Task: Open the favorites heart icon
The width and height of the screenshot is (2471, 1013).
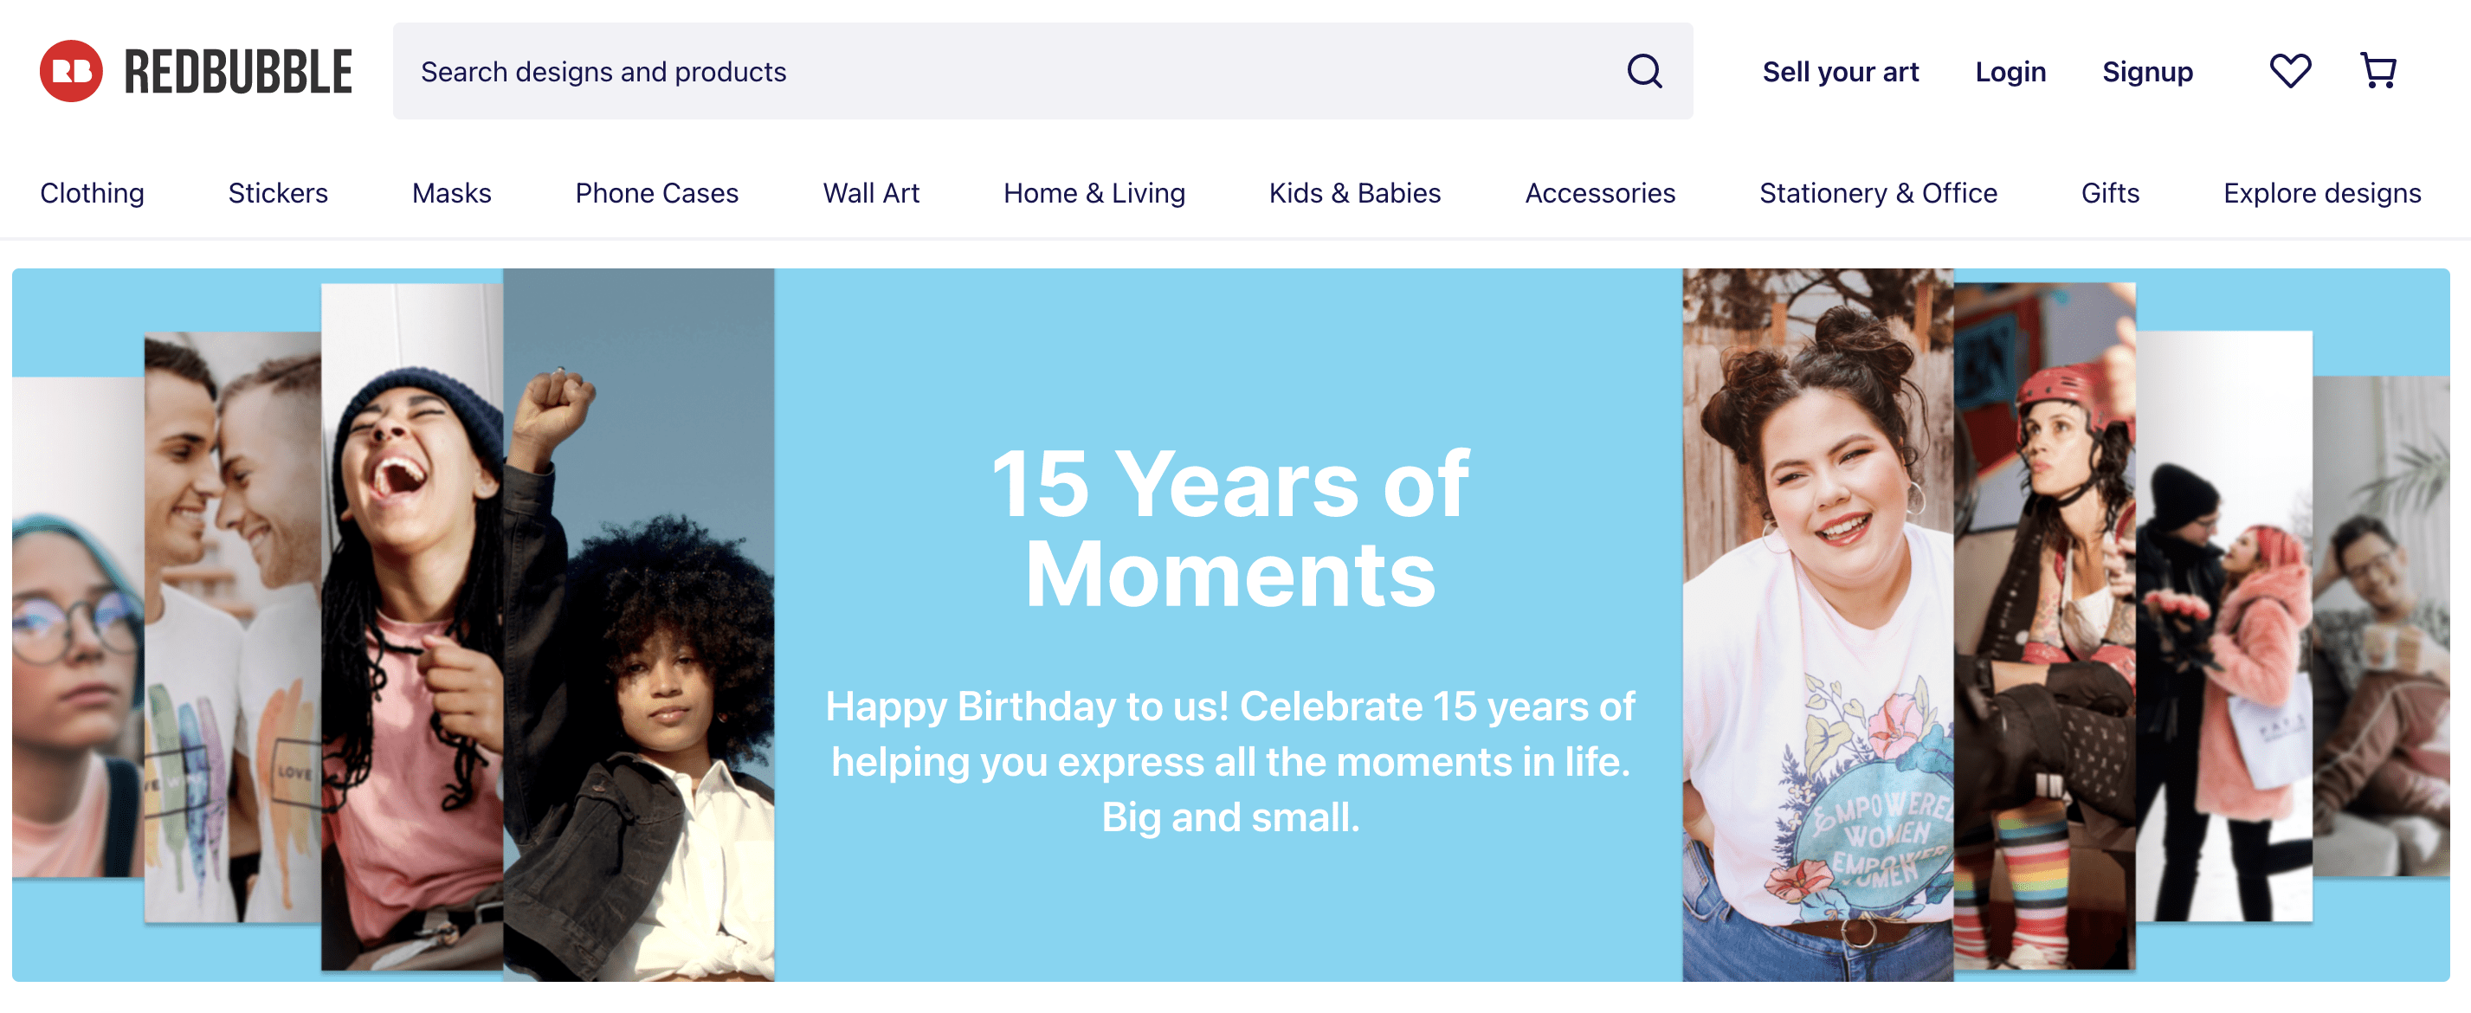Action: (2290, 71)
